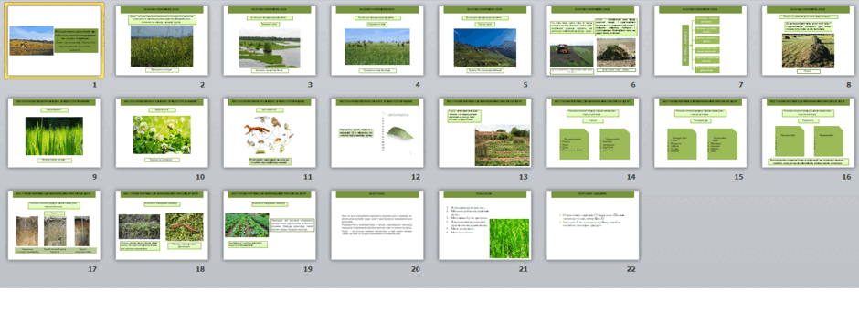Select slide 19 with cabbage field photo
Image resolution: width=859 pixels, height=332 pixels.
pos(270,224)
